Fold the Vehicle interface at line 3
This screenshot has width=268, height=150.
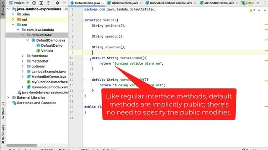point(82,20)
